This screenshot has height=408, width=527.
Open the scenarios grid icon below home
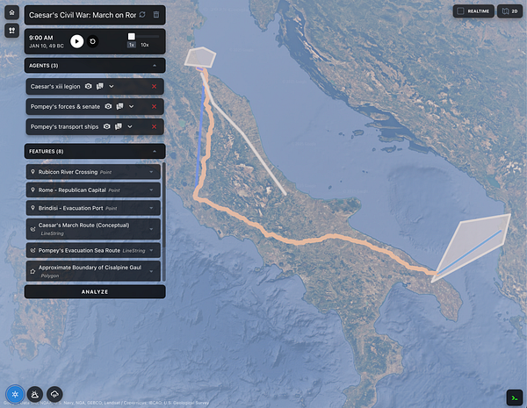(11, 31)
